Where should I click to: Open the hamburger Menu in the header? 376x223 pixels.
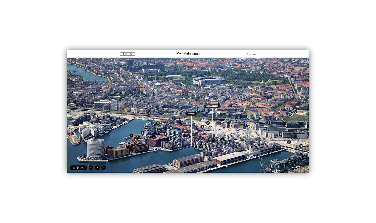(254, 54)
